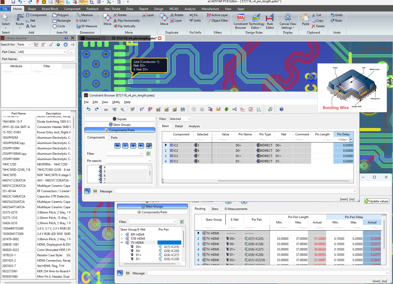Add a Text item from the Add group
The height and width of the screenshot is (284, 393).
pyautogui.click(x=31, y=26)
